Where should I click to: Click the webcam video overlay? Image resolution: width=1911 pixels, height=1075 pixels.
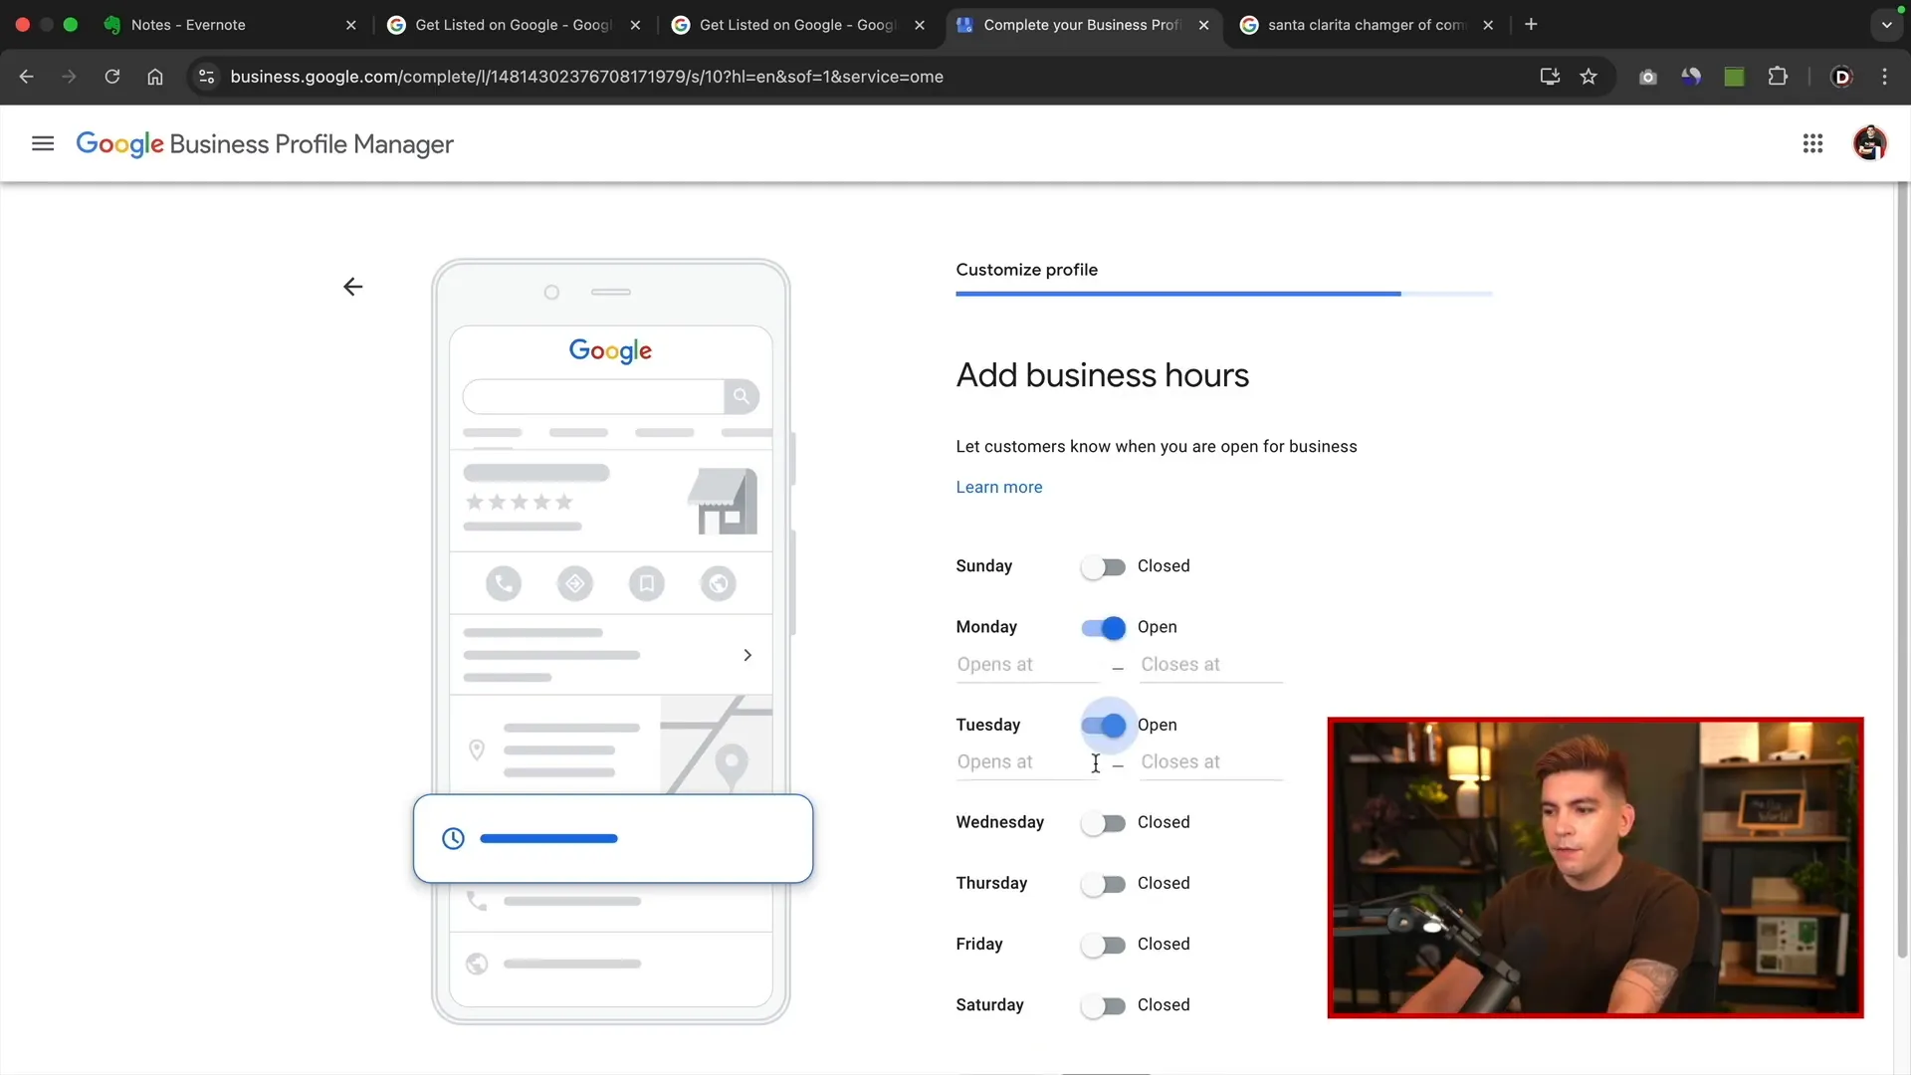1594,868
